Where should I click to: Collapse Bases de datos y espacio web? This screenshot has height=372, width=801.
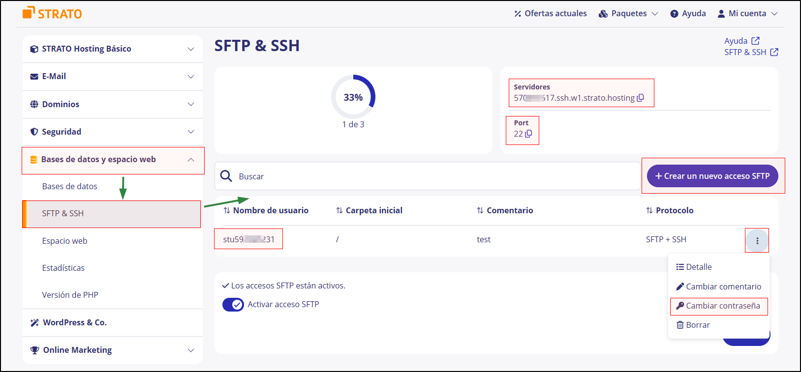(113, 160)
